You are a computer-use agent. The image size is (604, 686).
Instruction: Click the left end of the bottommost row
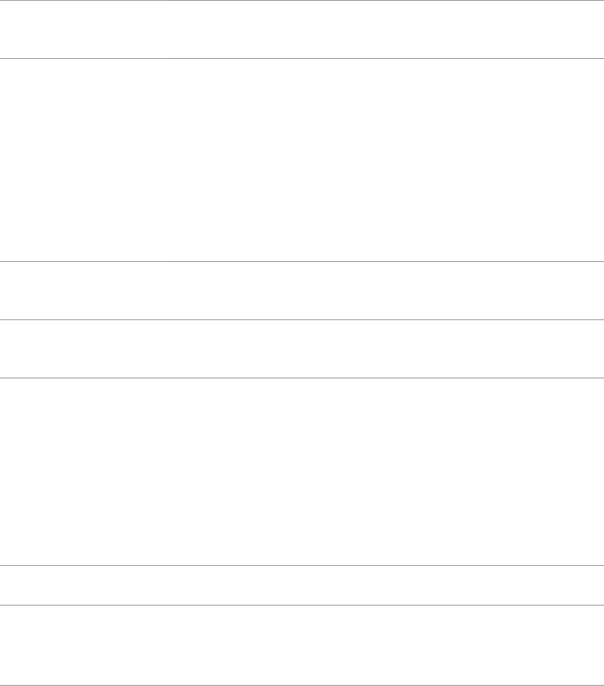11,645
